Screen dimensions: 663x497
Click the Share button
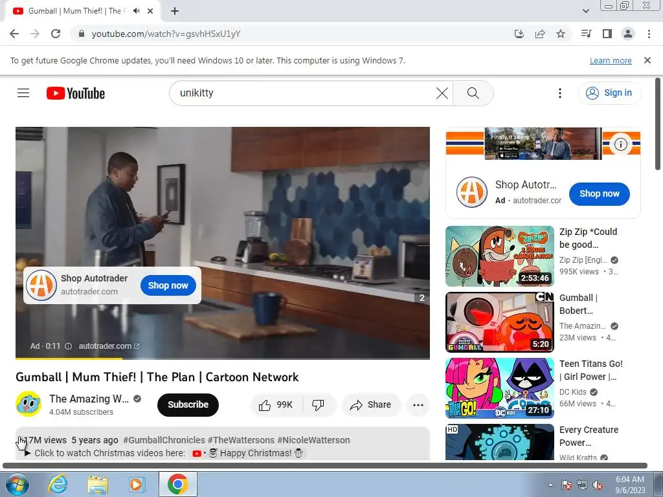point(370,405)
